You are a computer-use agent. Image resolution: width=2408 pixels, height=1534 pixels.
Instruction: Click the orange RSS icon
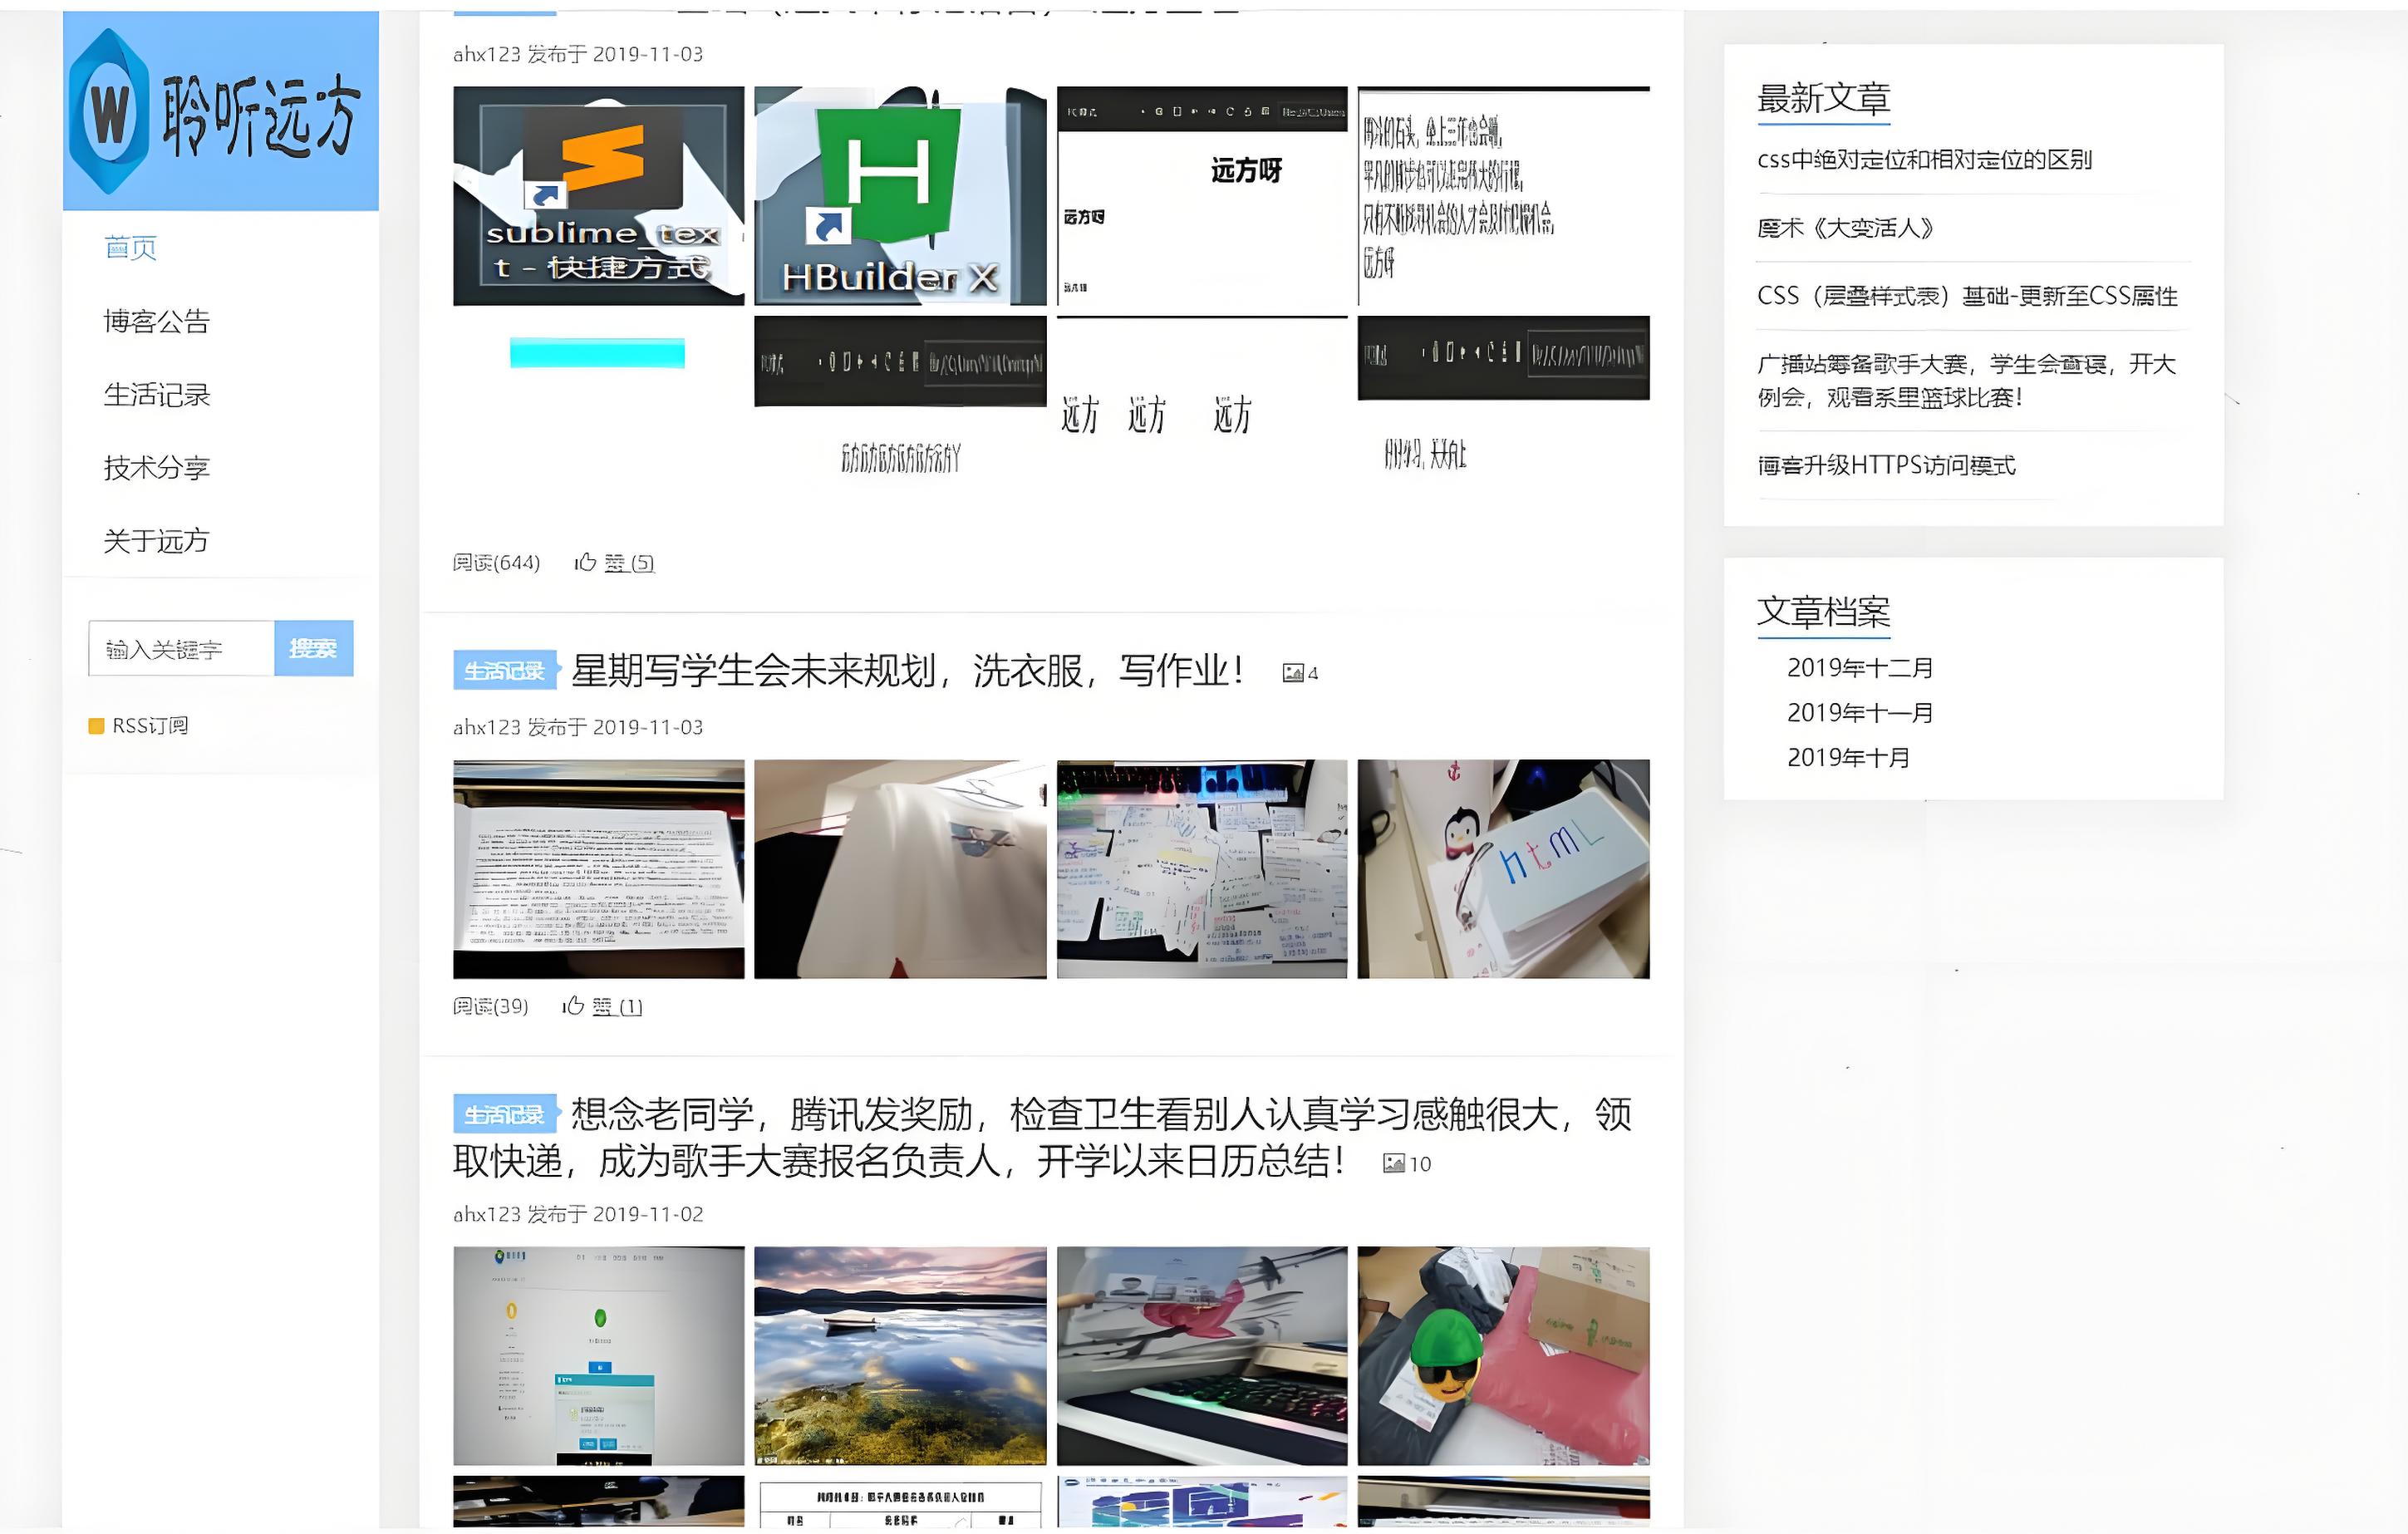click(96, 726)
